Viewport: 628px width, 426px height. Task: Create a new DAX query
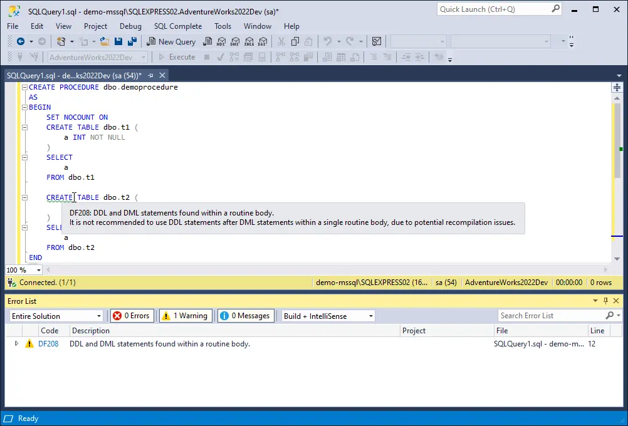(x=263, y=41)
